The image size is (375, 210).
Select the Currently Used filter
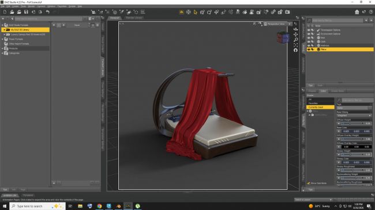(x=320, y=108)
